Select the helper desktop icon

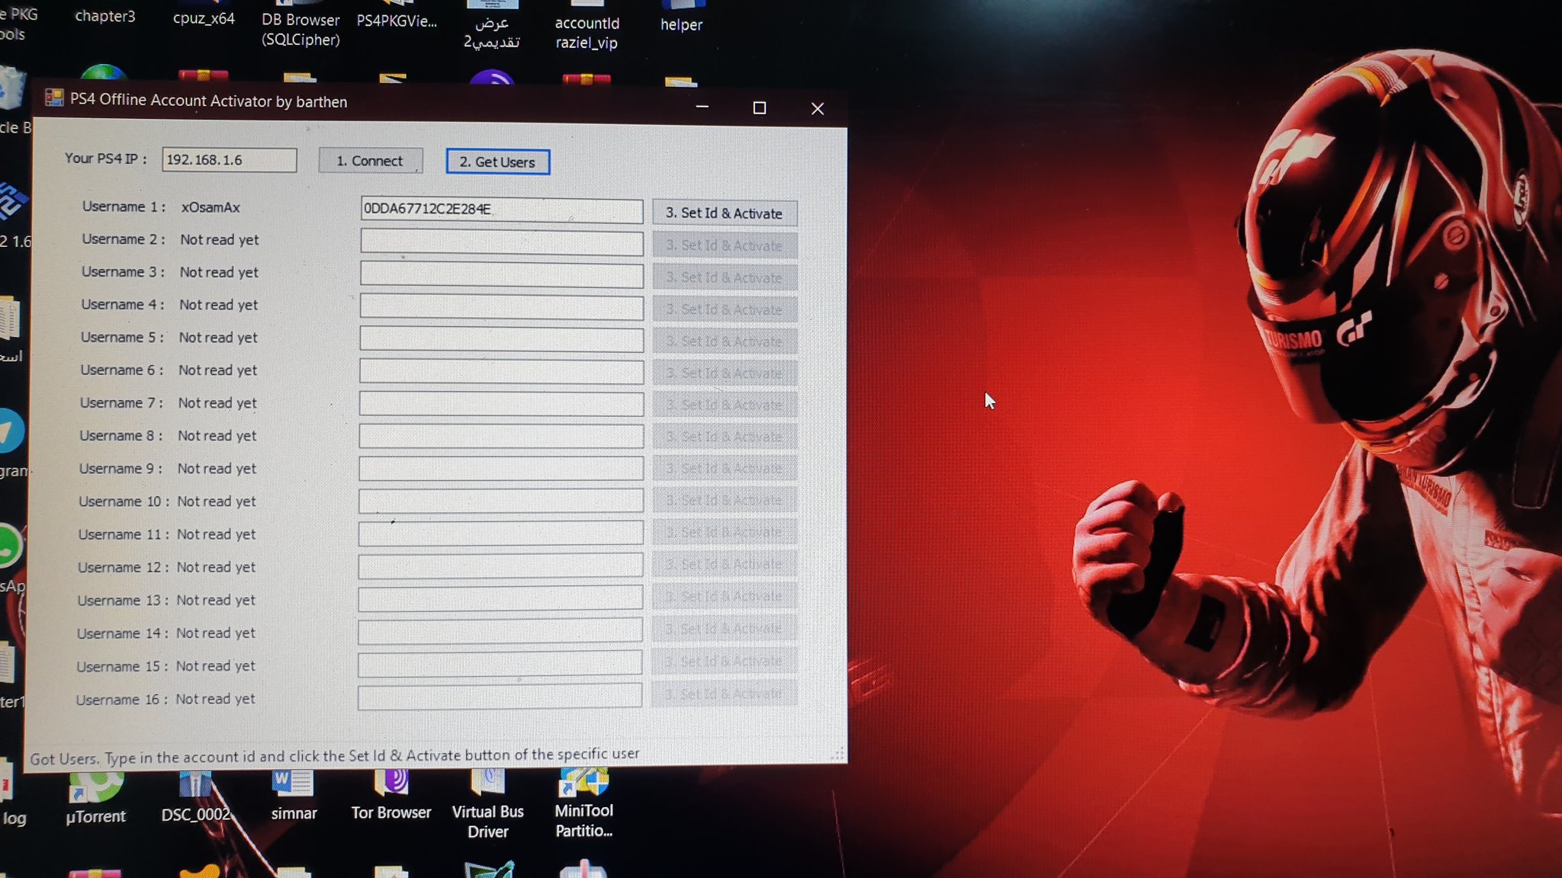pyautogui.click(x=681, y=18)
